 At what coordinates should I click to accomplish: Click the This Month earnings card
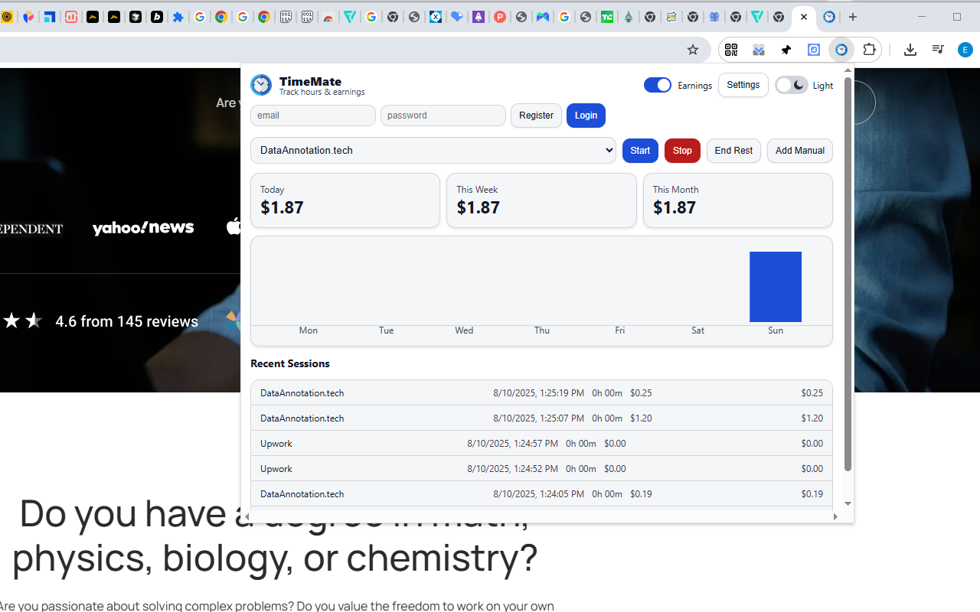point(738,200)
